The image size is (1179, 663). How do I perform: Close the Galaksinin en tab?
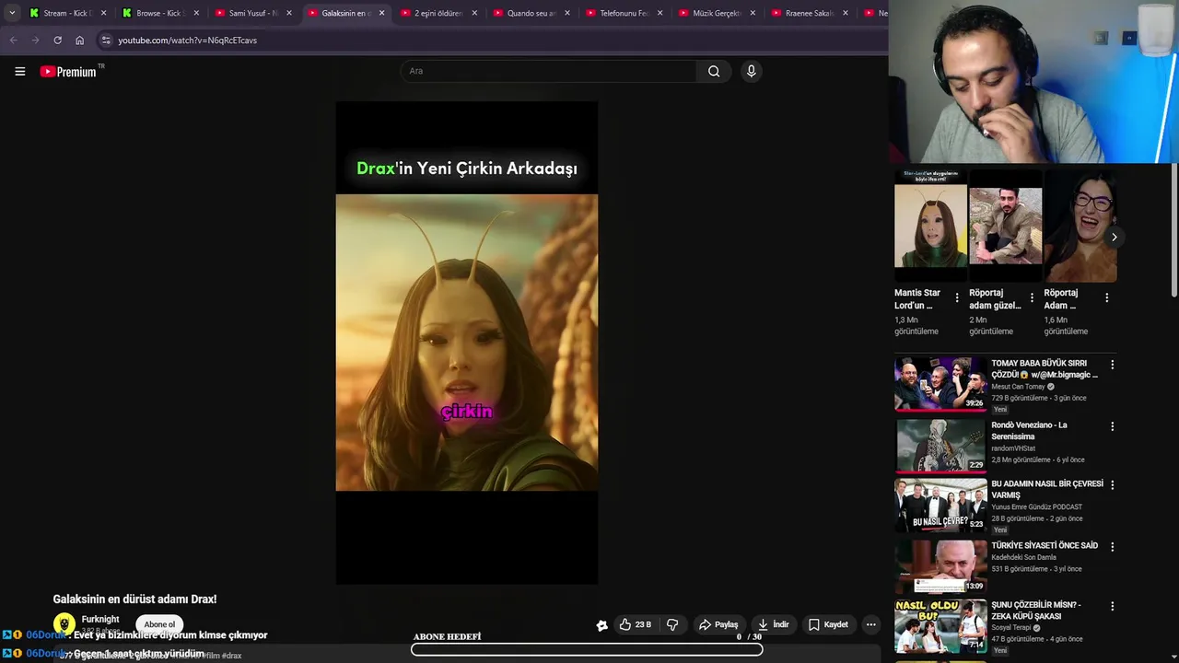[381, 13]
